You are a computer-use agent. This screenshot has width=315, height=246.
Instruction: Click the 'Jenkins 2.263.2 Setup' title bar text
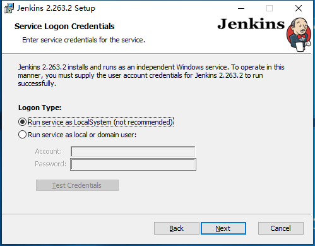56,8
